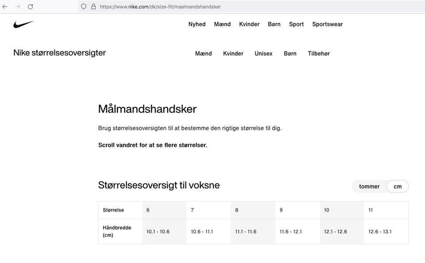Viewport: 425px width, 263px height.
Task: Select Unisex size chart category
Action: (263, 54)
